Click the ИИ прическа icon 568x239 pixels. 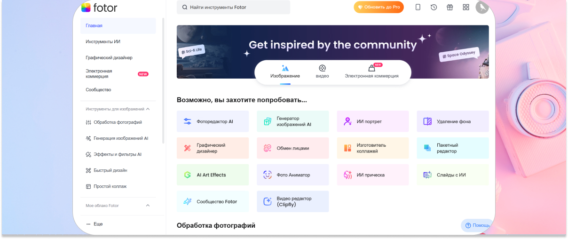point(347,175)
